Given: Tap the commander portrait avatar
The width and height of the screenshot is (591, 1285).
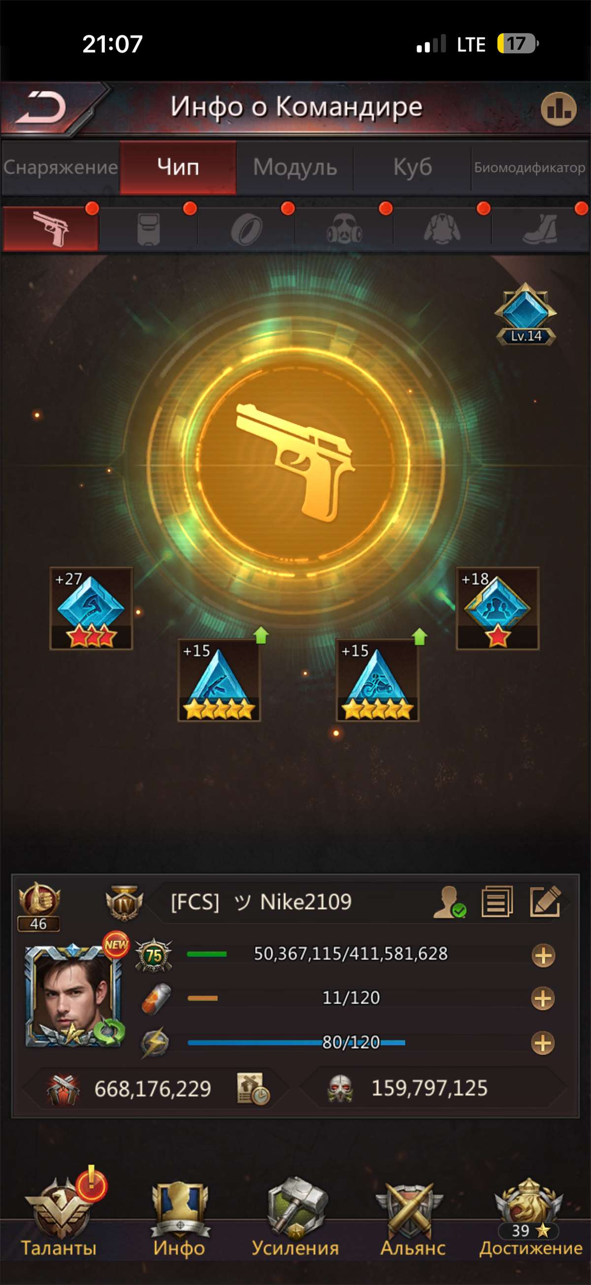Looking at the screenshot, I should coord(73,995).
